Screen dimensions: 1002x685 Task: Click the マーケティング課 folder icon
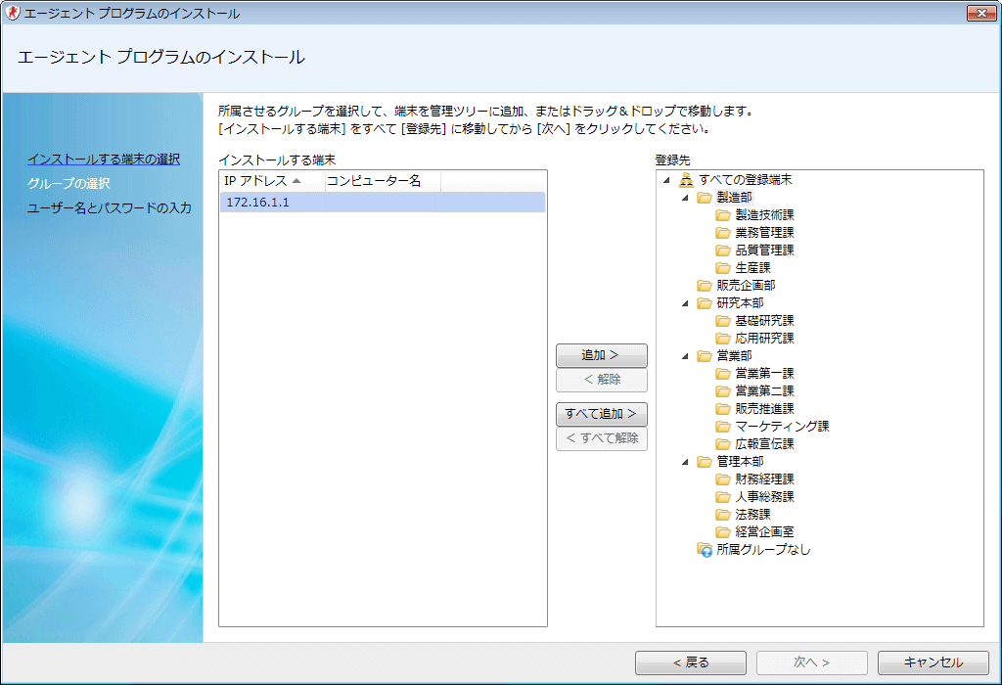coord(723,427)
